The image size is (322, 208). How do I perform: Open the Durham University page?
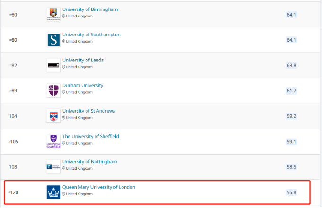pyautogui.click(x=82, y=86)
